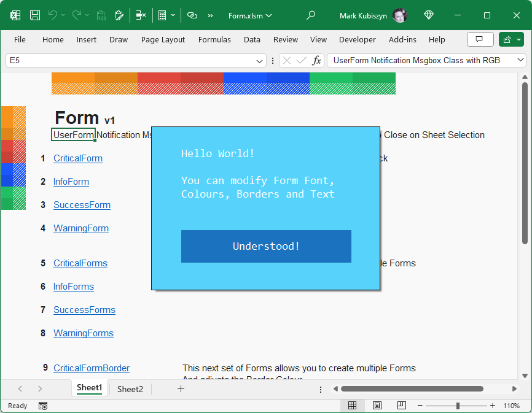Image resolution: width=532 pixels, height=413 pixels.
Task: Click the calculator icon in quick access toolbar
Action: click(x=162, y=15)
